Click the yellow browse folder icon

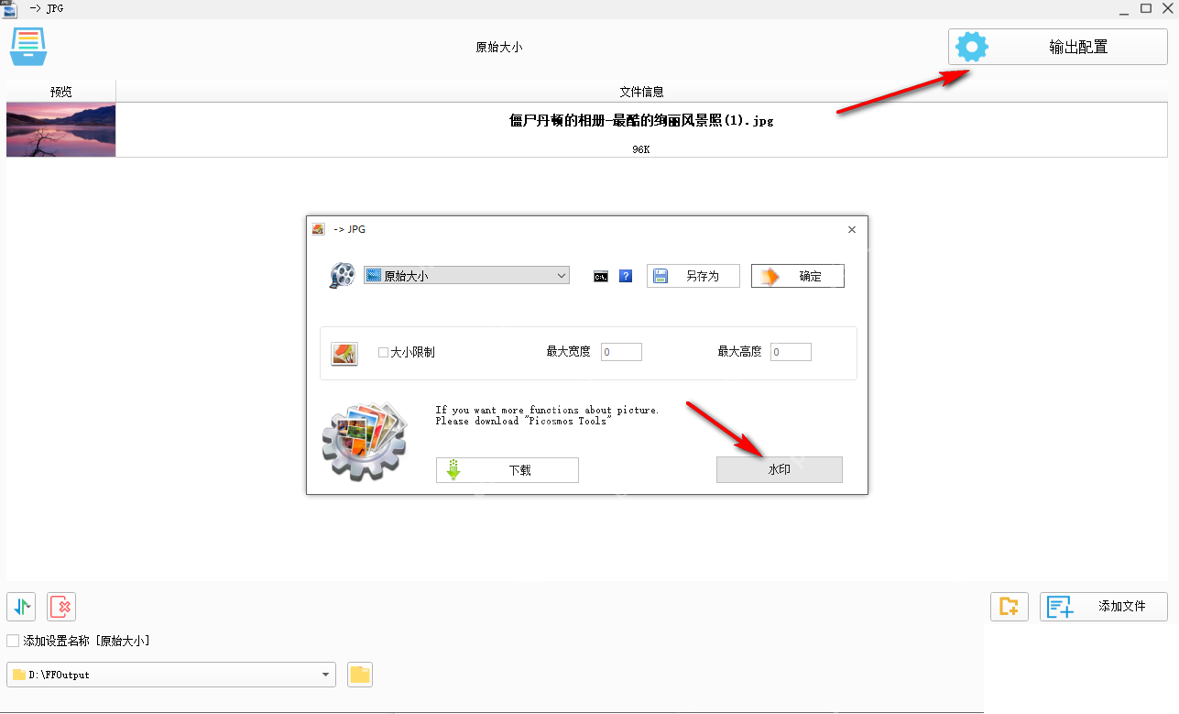point(360,675)
